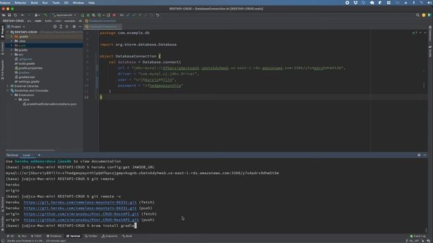Screen dimensions: 433x243
Task: Hide the Terminal panel with the minus icon
Action: point(425,155)
